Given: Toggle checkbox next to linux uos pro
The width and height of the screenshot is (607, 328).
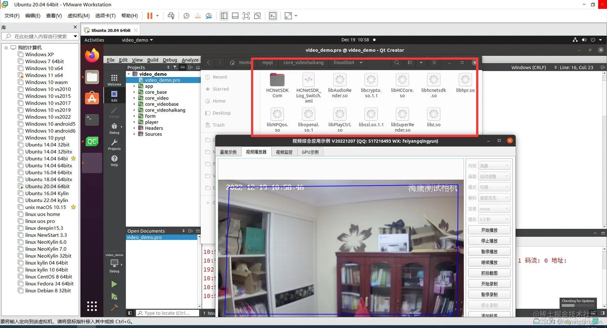Looking at the screenshot, I should 20,221.
